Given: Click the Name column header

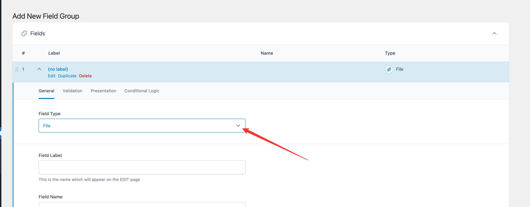Looking at the screenshot, I should [267, 53].
